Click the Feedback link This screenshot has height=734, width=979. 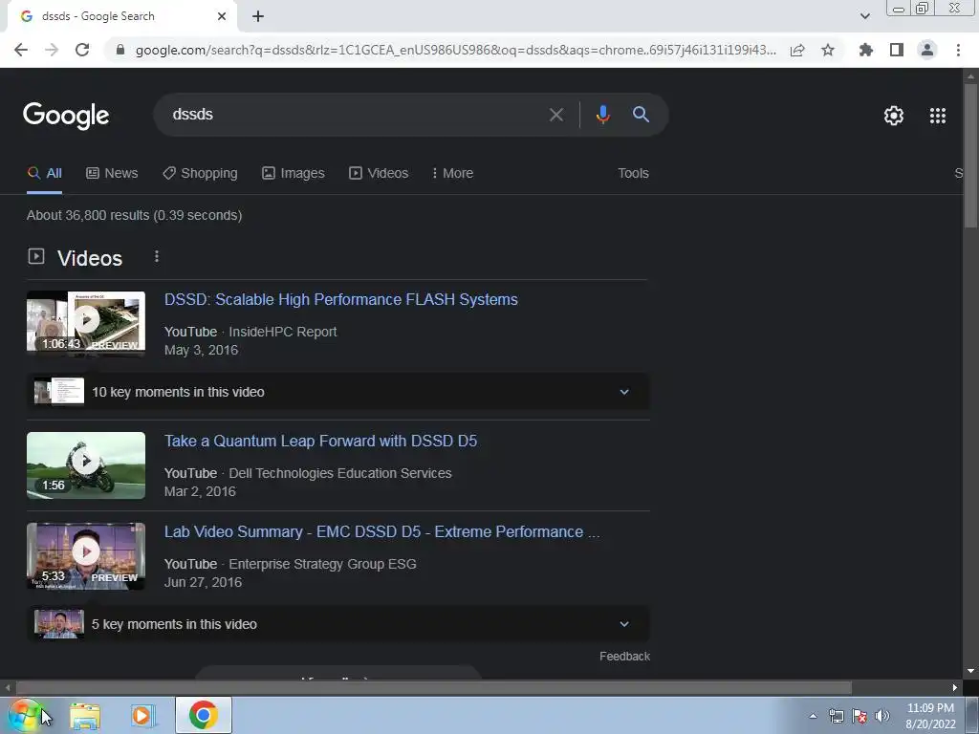(x=624, y=657)
